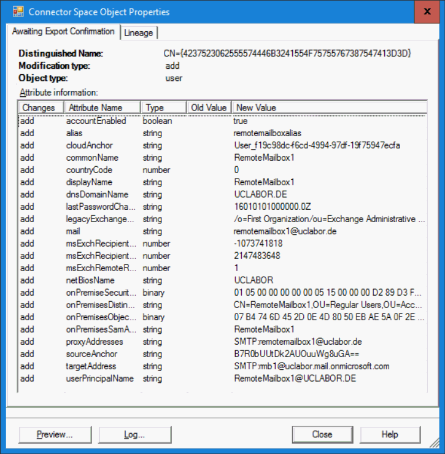
Task: Click the Old Value column header
Action: click(209, 108)
